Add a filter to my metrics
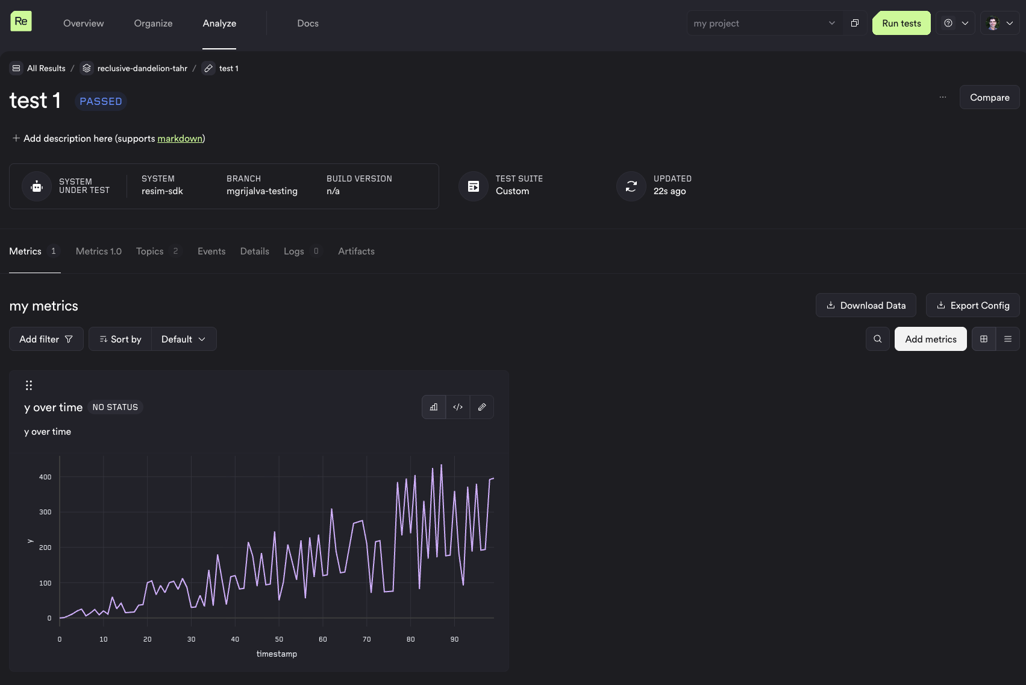The height and width of the screenshot is (685, 1026). [x=46, y=339]
